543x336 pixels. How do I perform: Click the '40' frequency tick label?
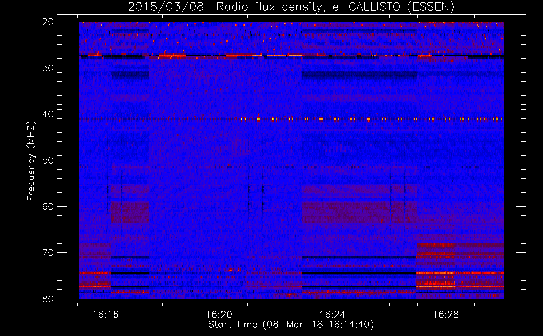48,114
